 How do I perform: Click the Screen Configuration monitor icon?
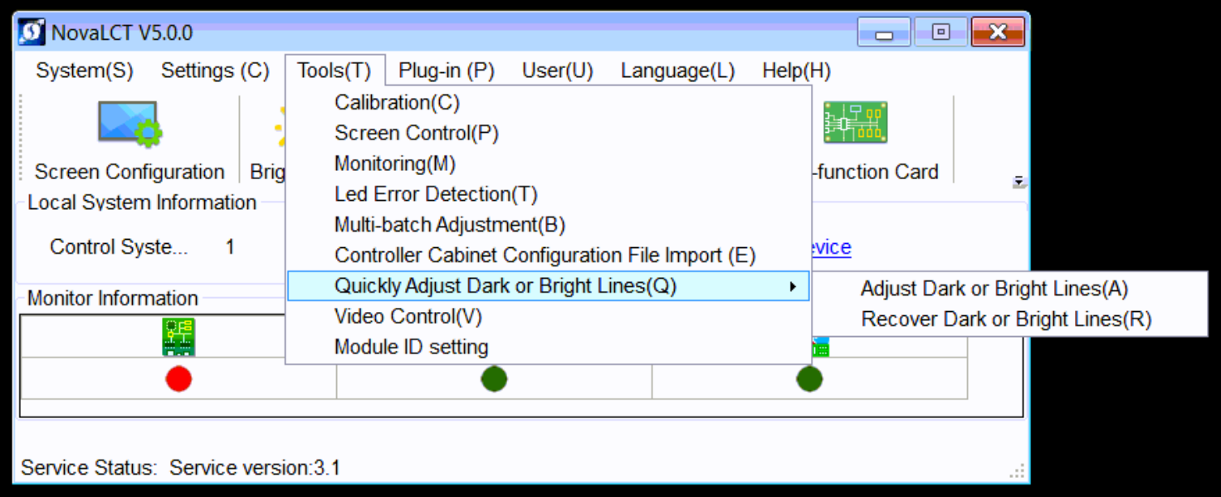(129, 124)
